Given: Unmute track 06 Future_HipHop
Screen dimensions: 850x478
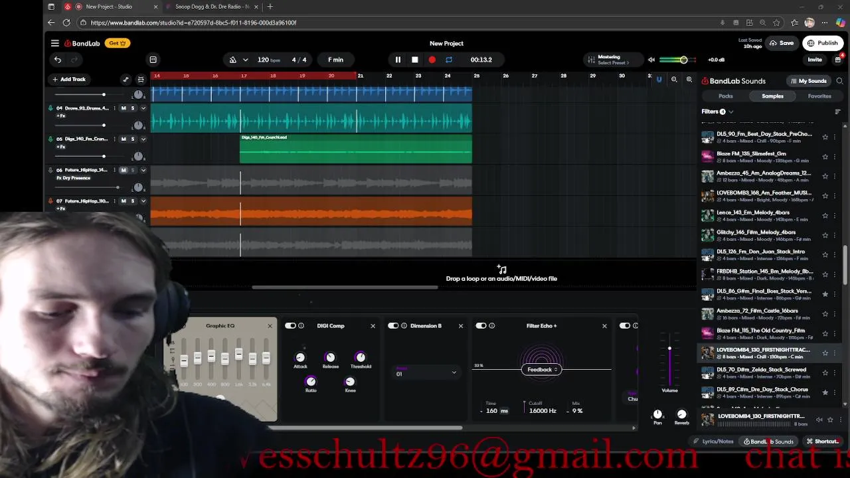Looking at the screenshot, I should 124,170.
